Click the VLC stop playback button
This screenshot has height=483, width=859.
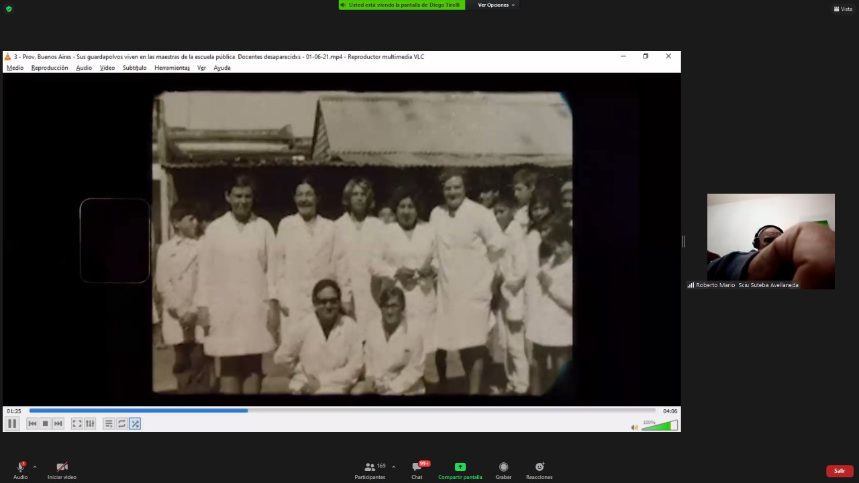click(45, 423)
